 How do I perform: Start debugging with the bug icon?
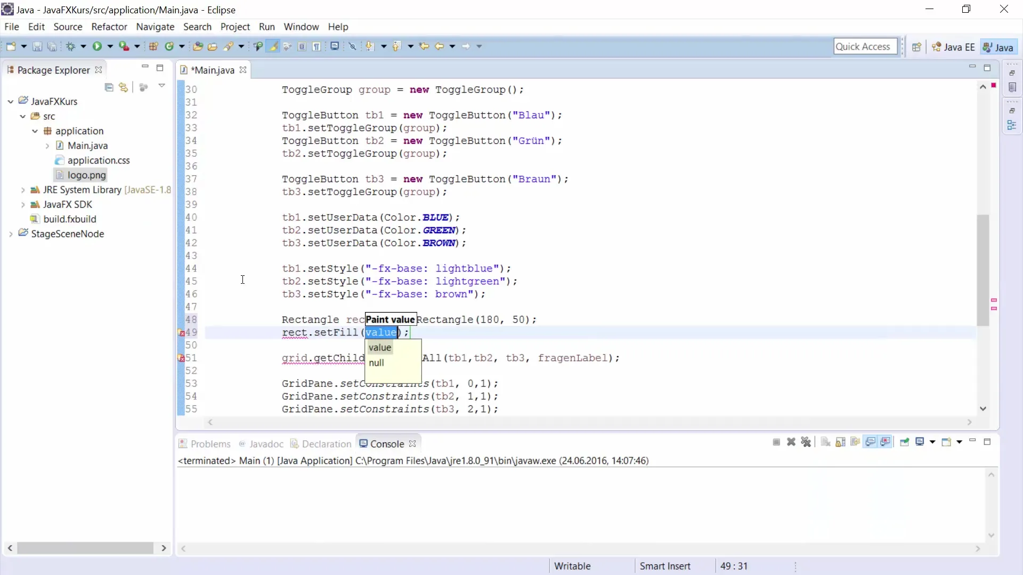tap(70, 47)
